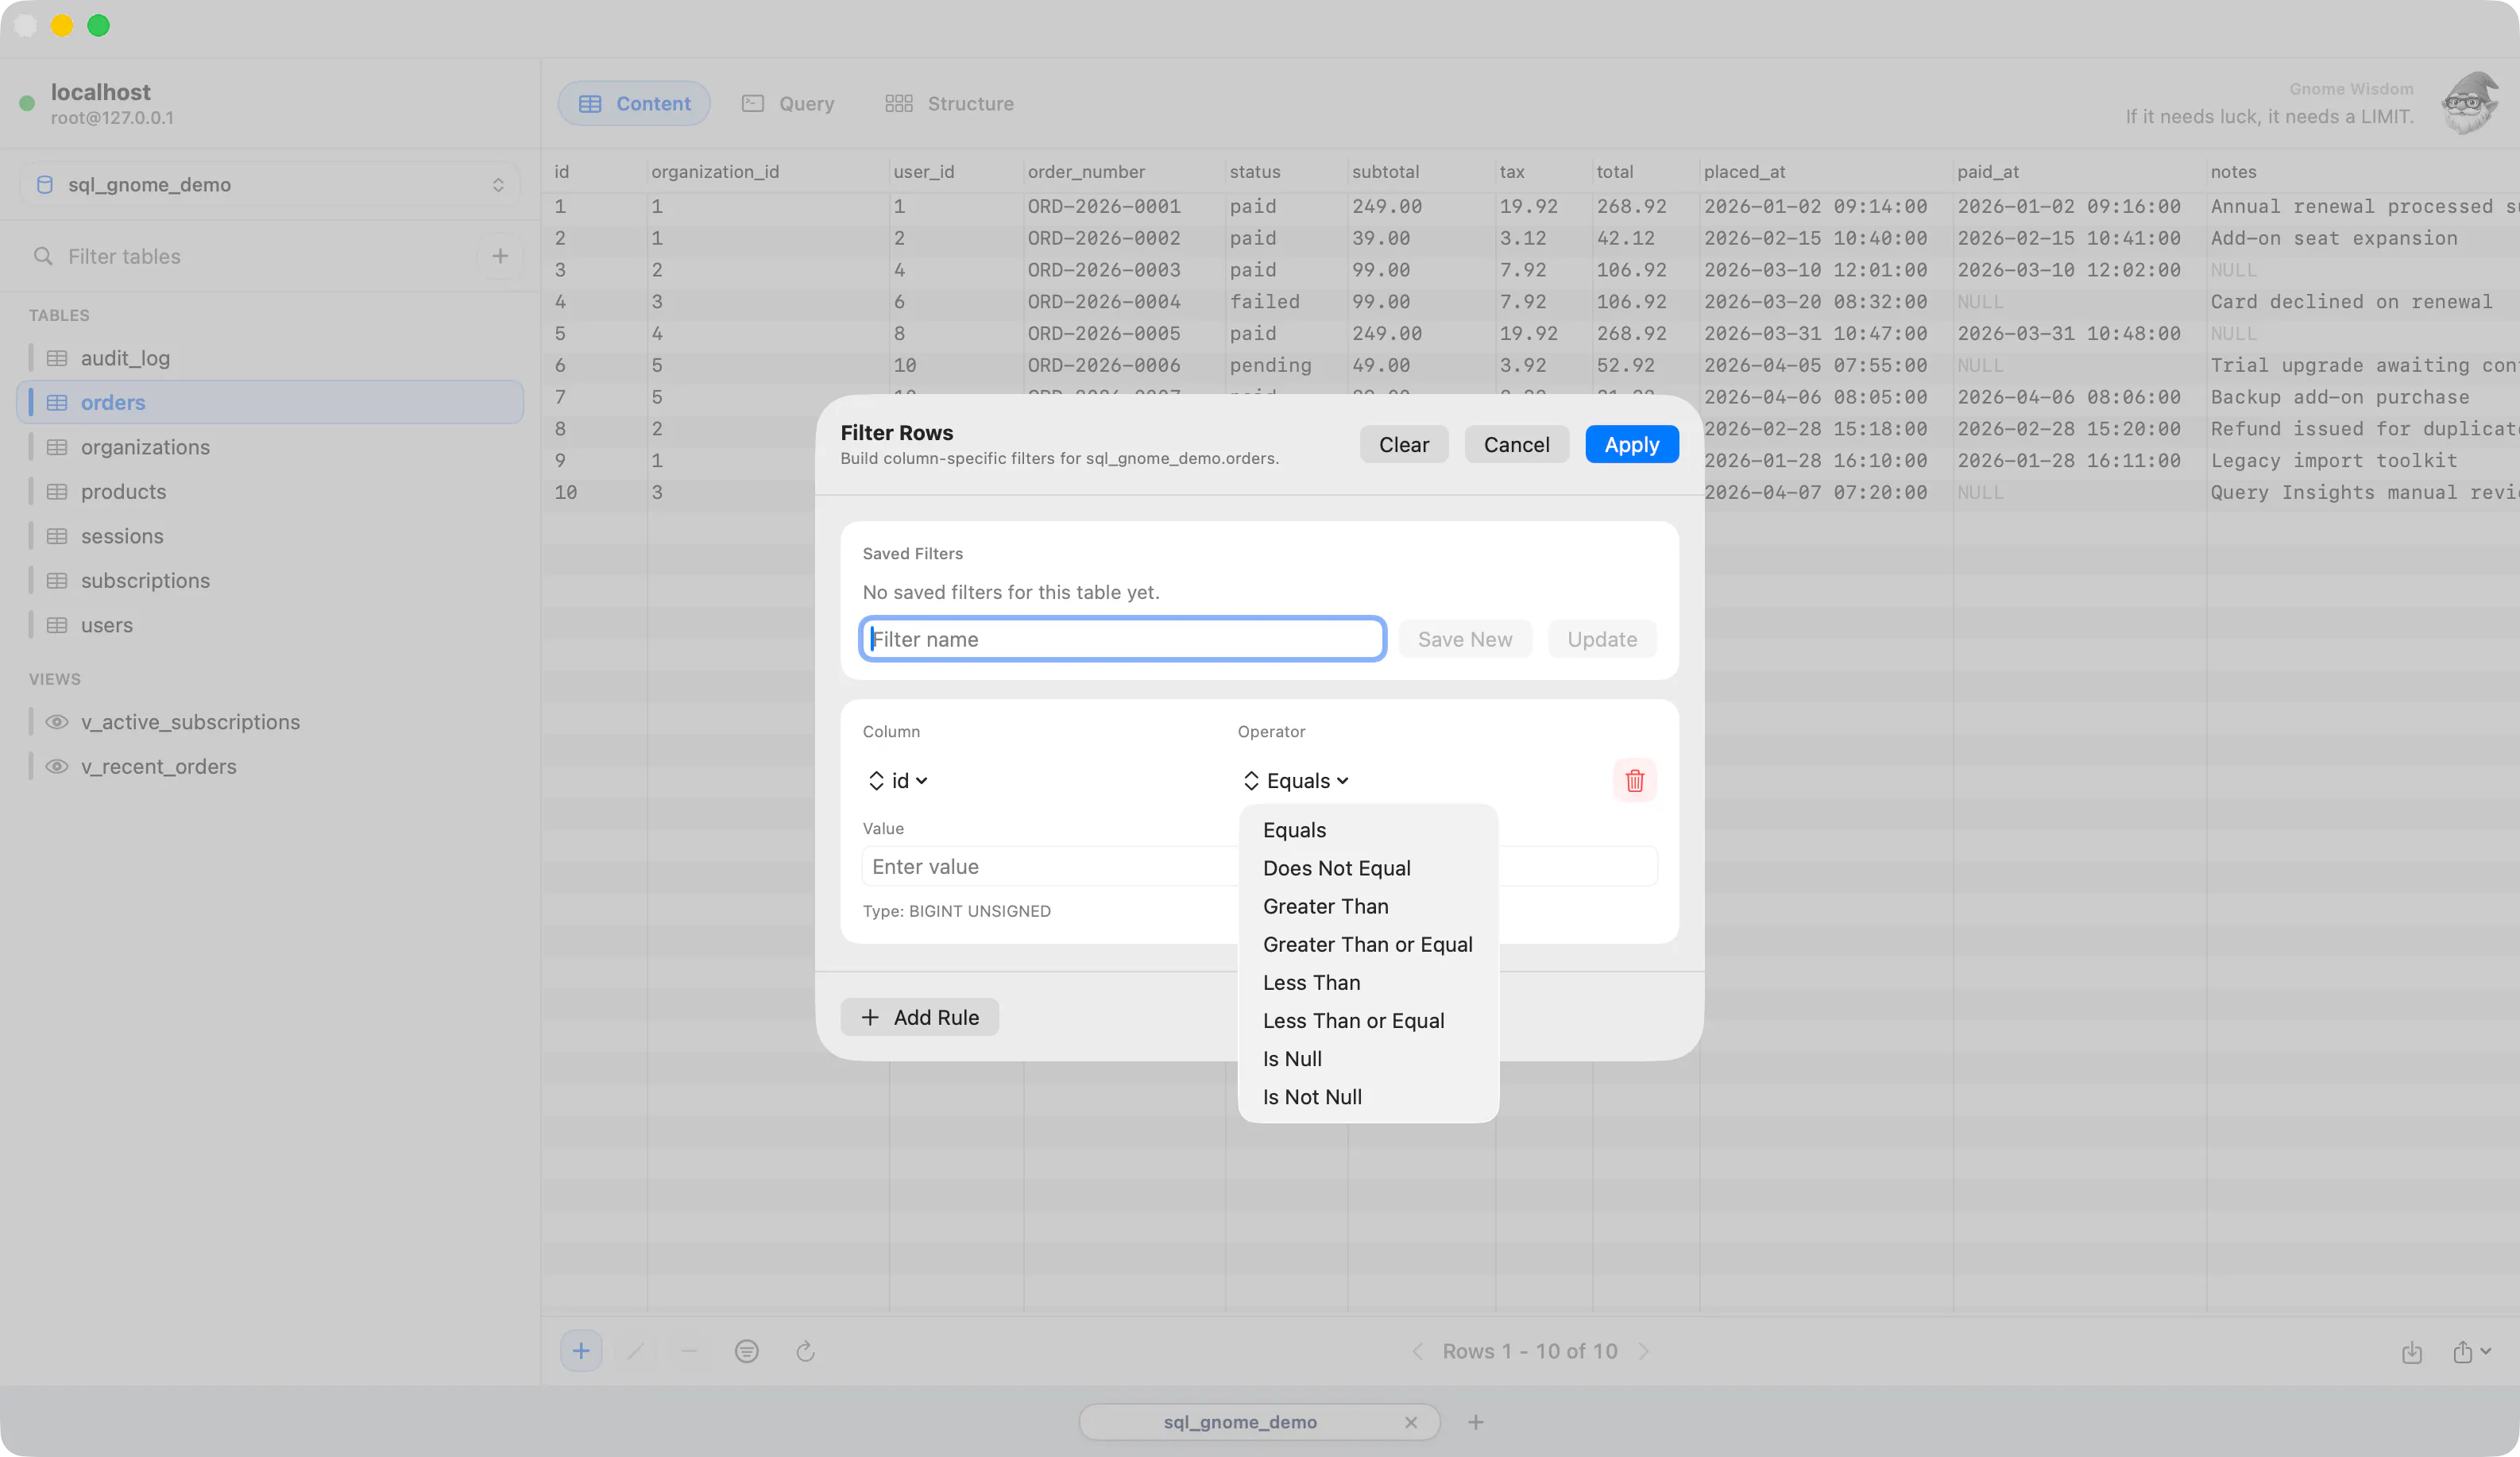Click the green zoom window button
The width and height of the screenshot is (2520, 1457).
[x=98, y=25]
